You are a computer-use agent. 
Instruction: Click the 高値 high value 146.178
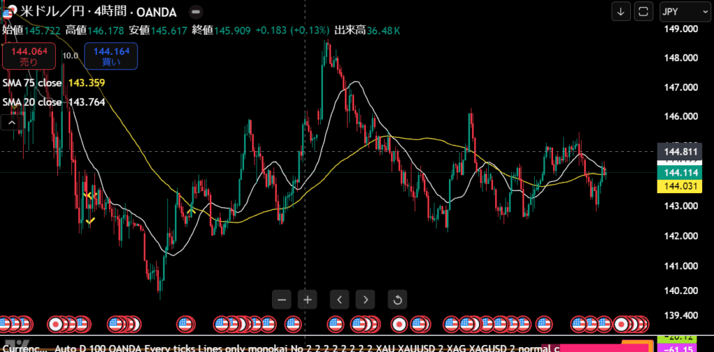105,31
